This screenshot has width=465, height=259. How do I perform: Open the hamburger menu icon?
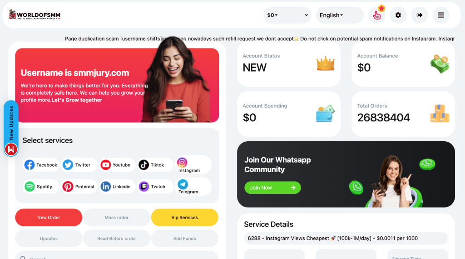441,15
